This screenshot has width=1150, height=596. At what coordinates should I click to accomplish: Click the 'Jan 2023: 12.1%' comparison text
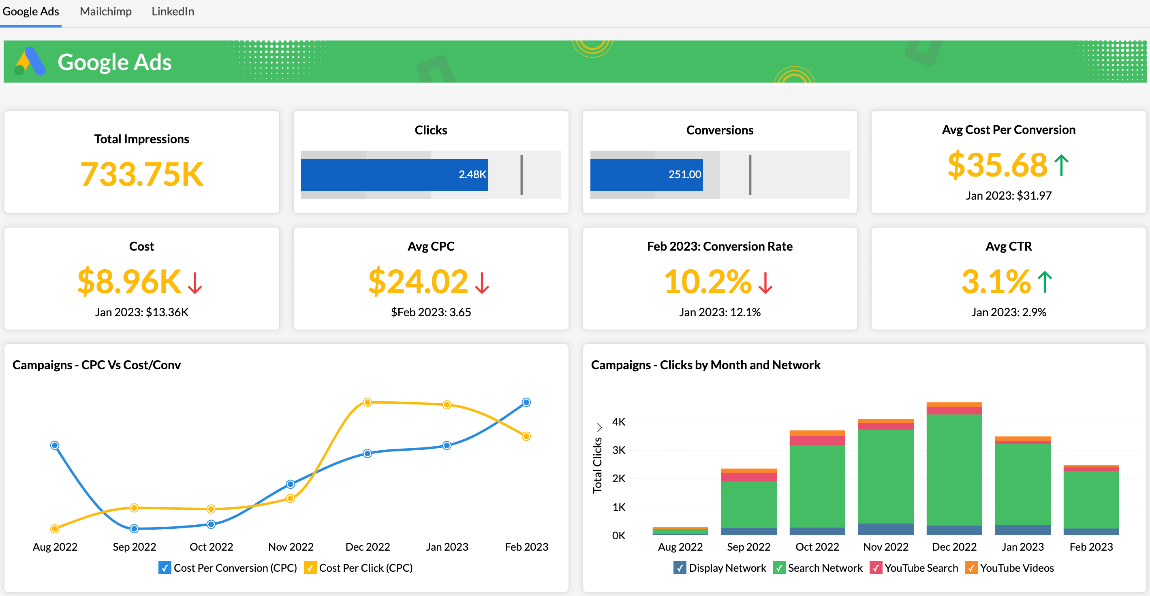tap(720, 312)
